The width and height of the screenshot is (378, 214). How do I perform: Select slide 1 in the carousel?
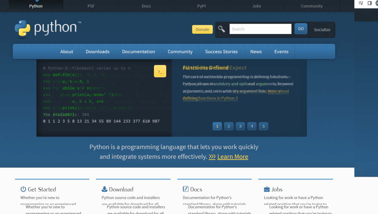point(217,126)
